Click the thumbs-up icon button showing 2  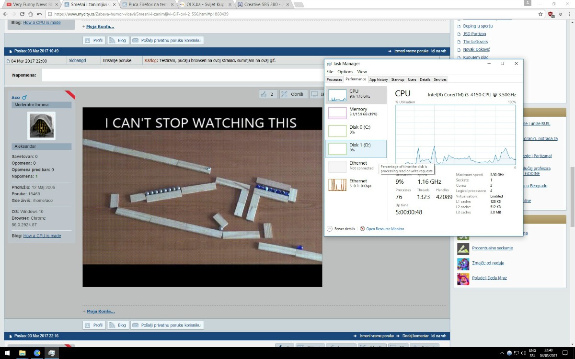268,94
